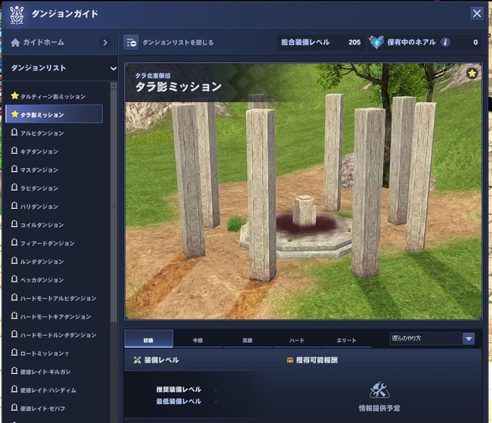Click the 情報提供予定 text
This screenshot has height=423, width=492.
pos(379,409)
